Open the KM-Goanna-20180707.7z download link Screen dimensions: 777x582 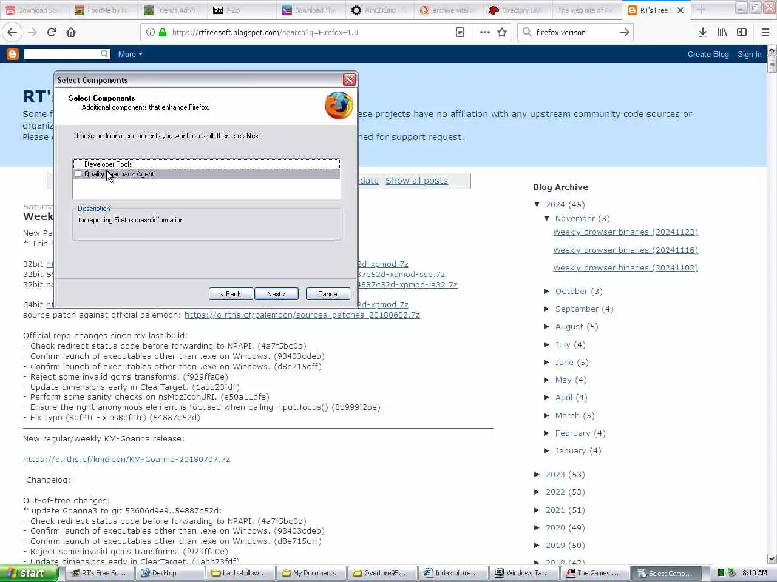tap(126, 459)
